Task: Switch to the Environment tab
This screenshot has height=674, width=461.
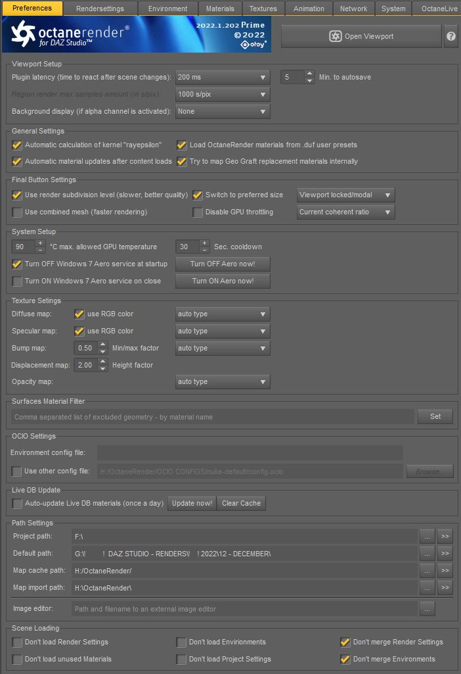Action: click(168, 9)
